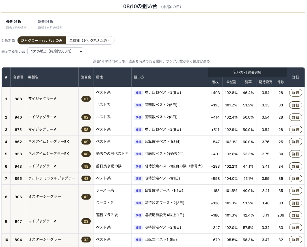Click attention score badge 33
Viewport: 307px width, 247px height.
click(x=86, y=221)
